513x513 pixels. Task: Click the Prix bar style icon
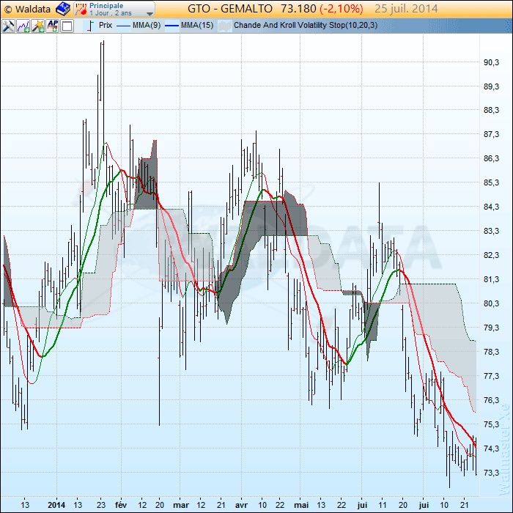(90, 26)
